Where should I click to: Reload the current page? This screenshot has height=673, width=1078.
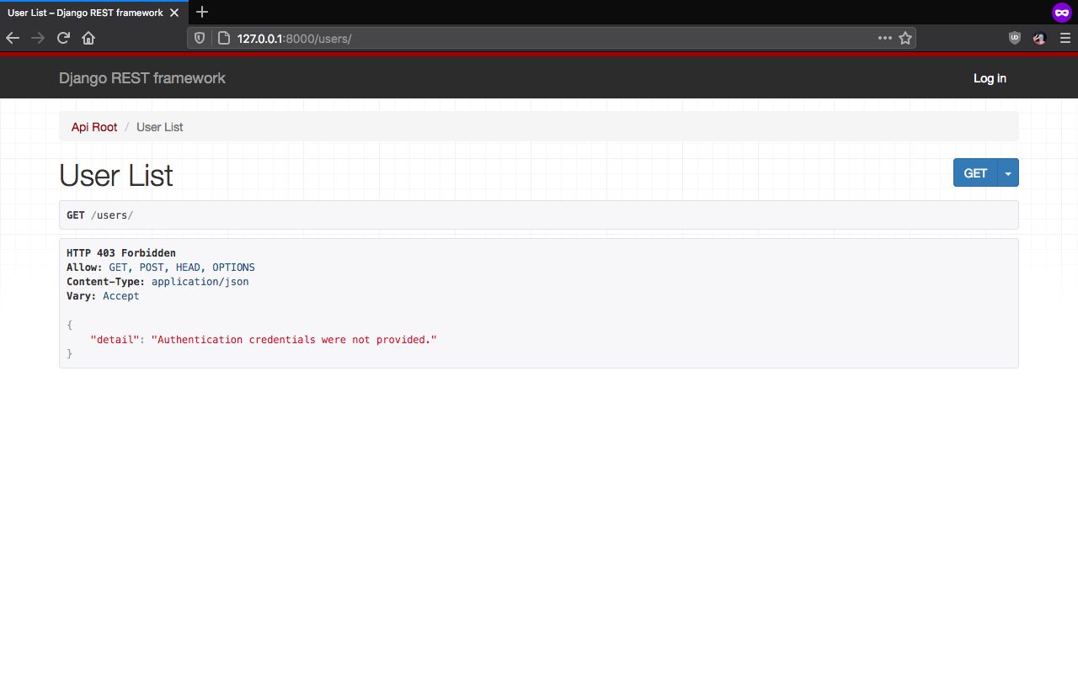(63, 38)
